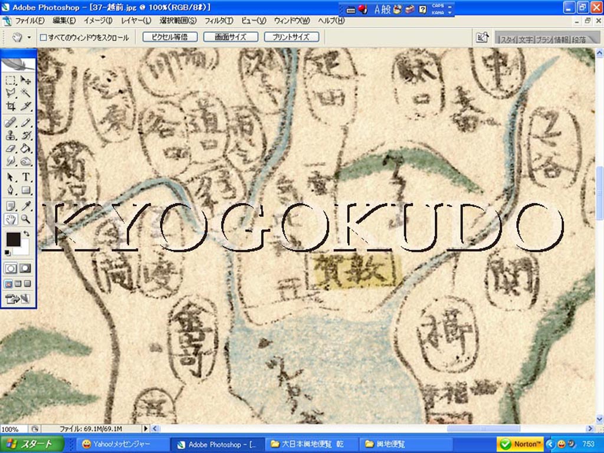The width and height of the screenshot is (604, 453).
Task: Switch to Quick Mask mode
Action: point(25,268)
